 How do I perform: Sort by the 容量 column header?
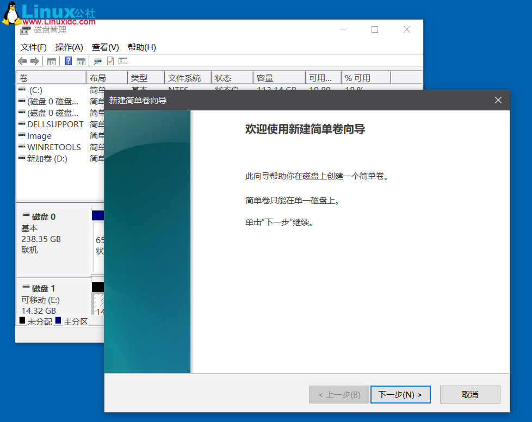(x=280, y=78)
